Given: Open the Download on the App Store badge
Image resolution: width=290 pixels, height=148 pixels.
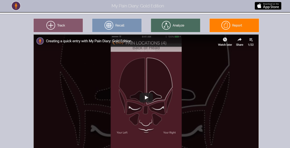Looking at the screenshot, I should tap(268, 6).
